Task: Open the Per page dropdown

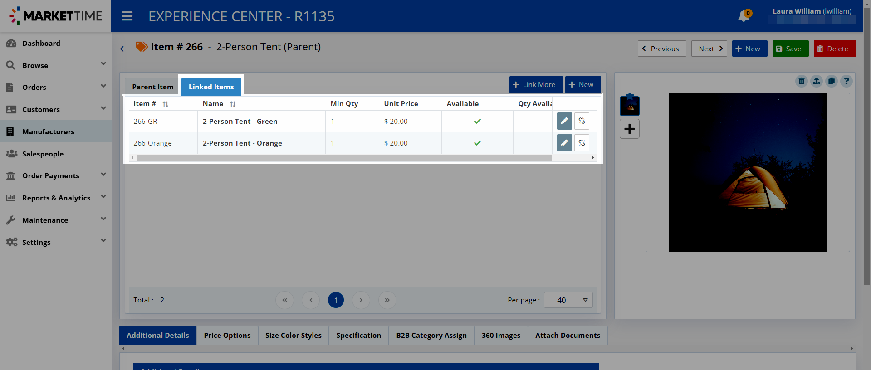Action: [x=568, y=300]
